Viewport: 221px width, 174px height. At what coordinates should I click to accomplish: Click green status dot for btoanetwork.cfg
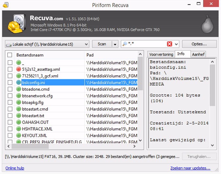tap(18, 96)
